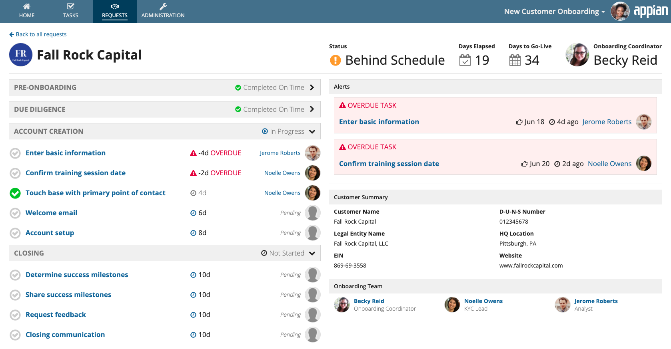The width and height of the screenshot is (671, 349).
Task: Click Jerome Roberts avatar in Enter basic information row
Action: 313,153
